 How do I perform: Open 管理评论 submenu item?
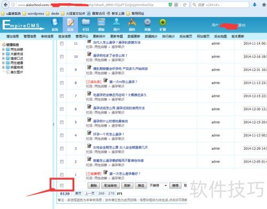pos(82,36)
